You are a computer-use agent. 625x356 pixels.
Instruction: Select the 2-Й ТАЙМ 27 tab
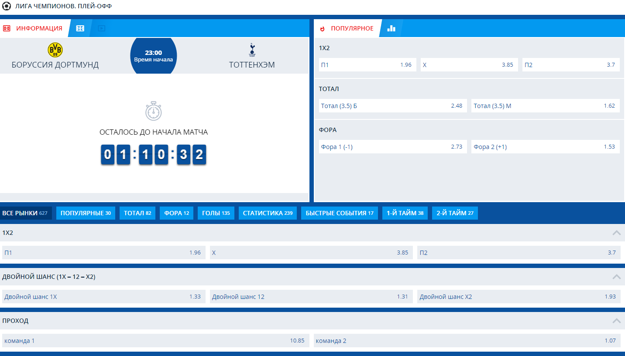455,213
